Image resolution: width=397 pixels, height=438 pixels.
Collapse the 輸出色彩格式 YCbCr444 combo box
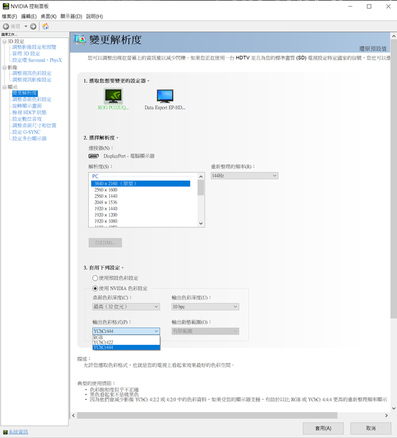(x=126, y=331)
